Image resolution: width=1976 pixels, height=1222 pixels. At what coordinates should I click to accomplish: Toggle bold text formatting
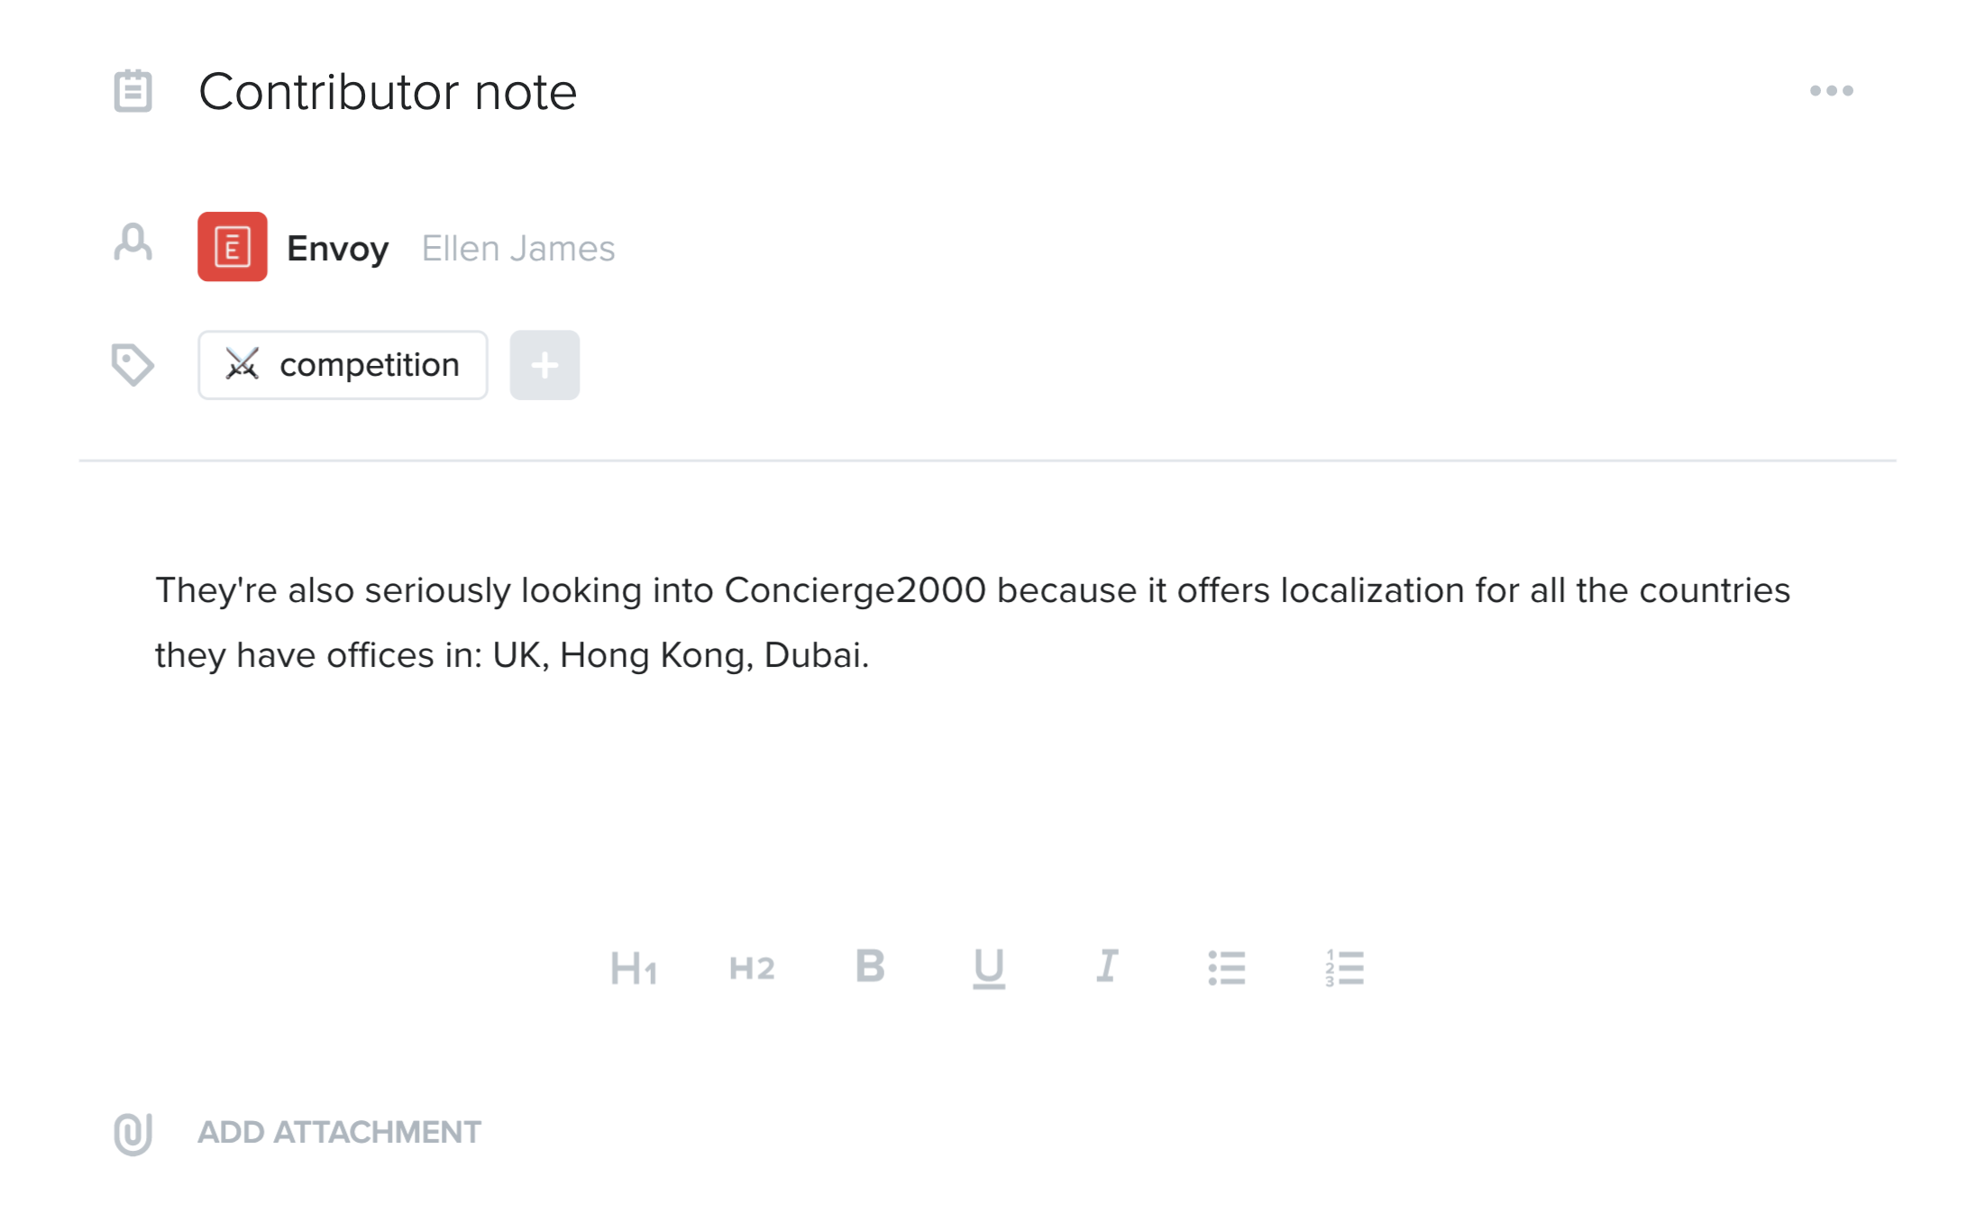tap(871, 966)
